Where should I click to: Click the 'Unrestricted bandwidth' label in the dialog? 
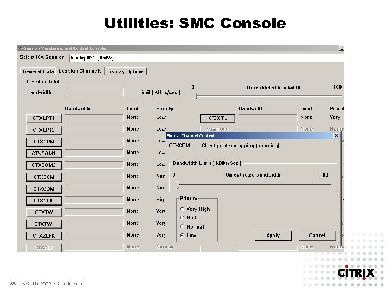coord(253,175)
